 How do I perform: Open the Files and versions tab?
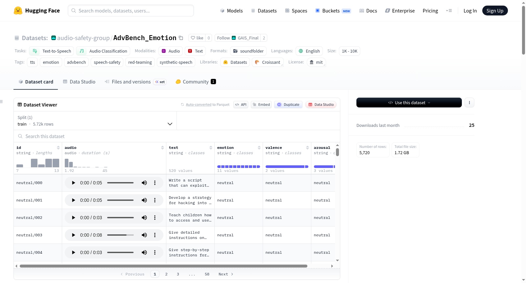point(135,82)
